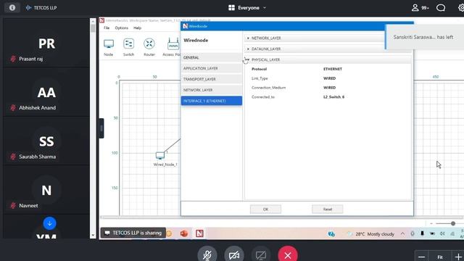Click the Connection_Medium WIRED value

pyautogui.click(x=329, y=88)
